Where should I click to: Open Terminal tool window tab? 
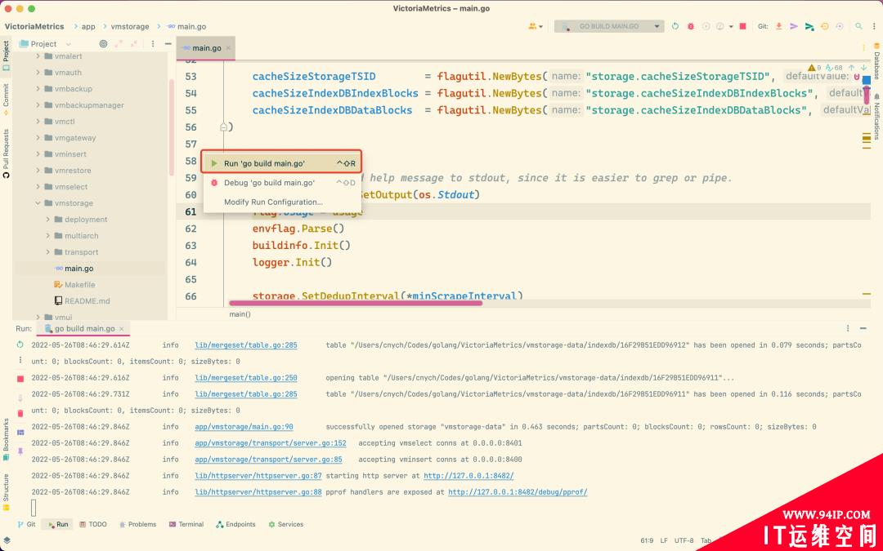[x=186, y=524]
